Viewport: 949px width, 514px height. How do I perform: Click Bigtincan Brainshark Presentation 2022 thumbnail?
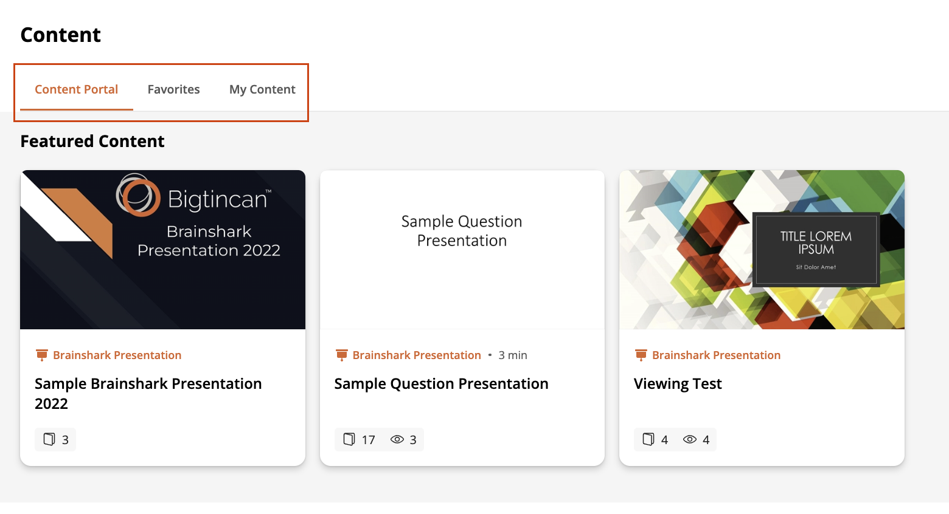[162, 250]
